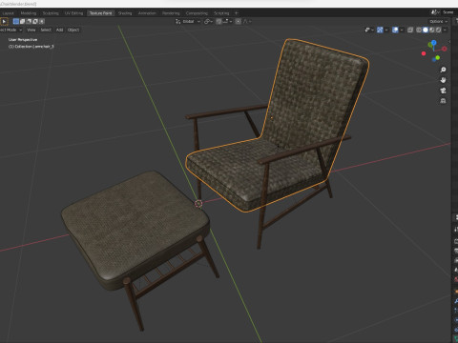Image resolution: width=458 pixels, height=343 pixels.
Task: Open proportional falloff dropdown
Action: pyautogui.click(x=247, y=21)
